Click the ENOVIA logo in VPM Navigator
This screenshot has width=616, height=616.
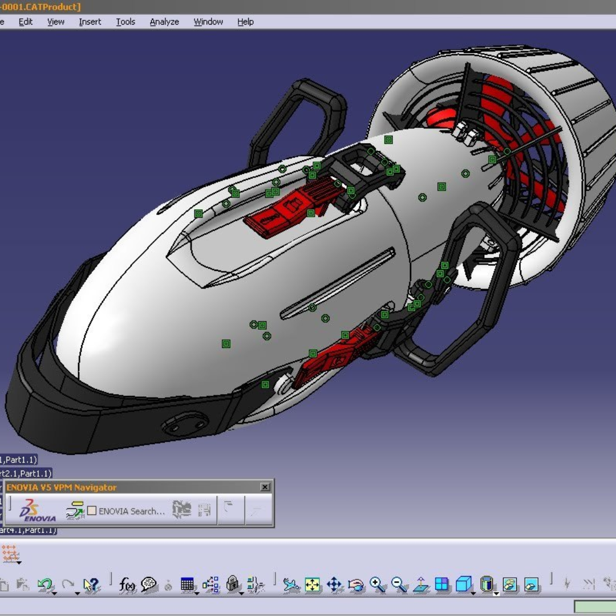point(31,510)
